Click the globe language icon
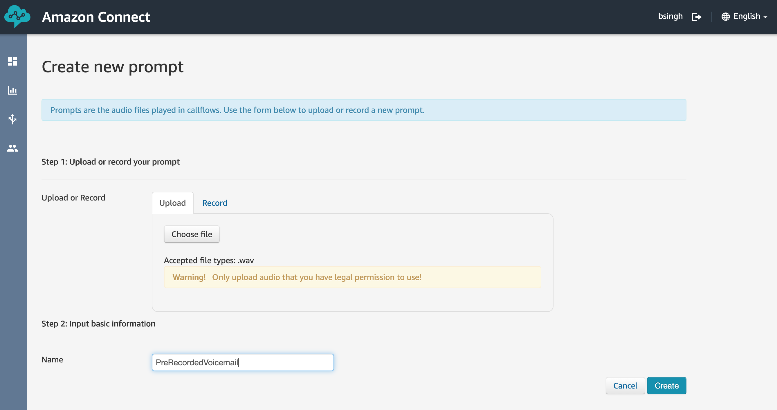Viewport: 777px width, 410px height. coord(725,17)
